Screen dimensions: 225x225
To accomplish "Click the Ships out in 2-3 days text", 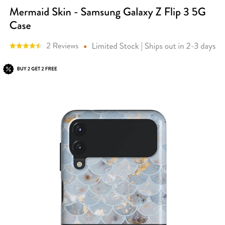I will [x=180, y=46].
